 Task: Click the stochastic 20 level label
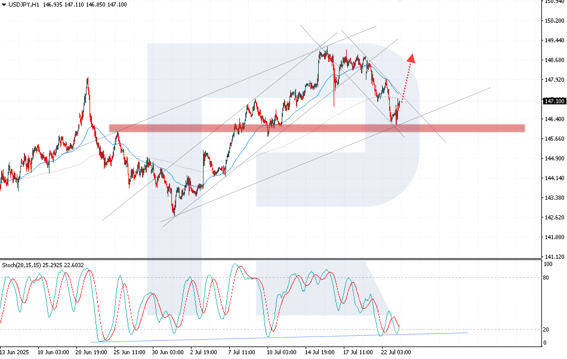(x=546, y=329)
